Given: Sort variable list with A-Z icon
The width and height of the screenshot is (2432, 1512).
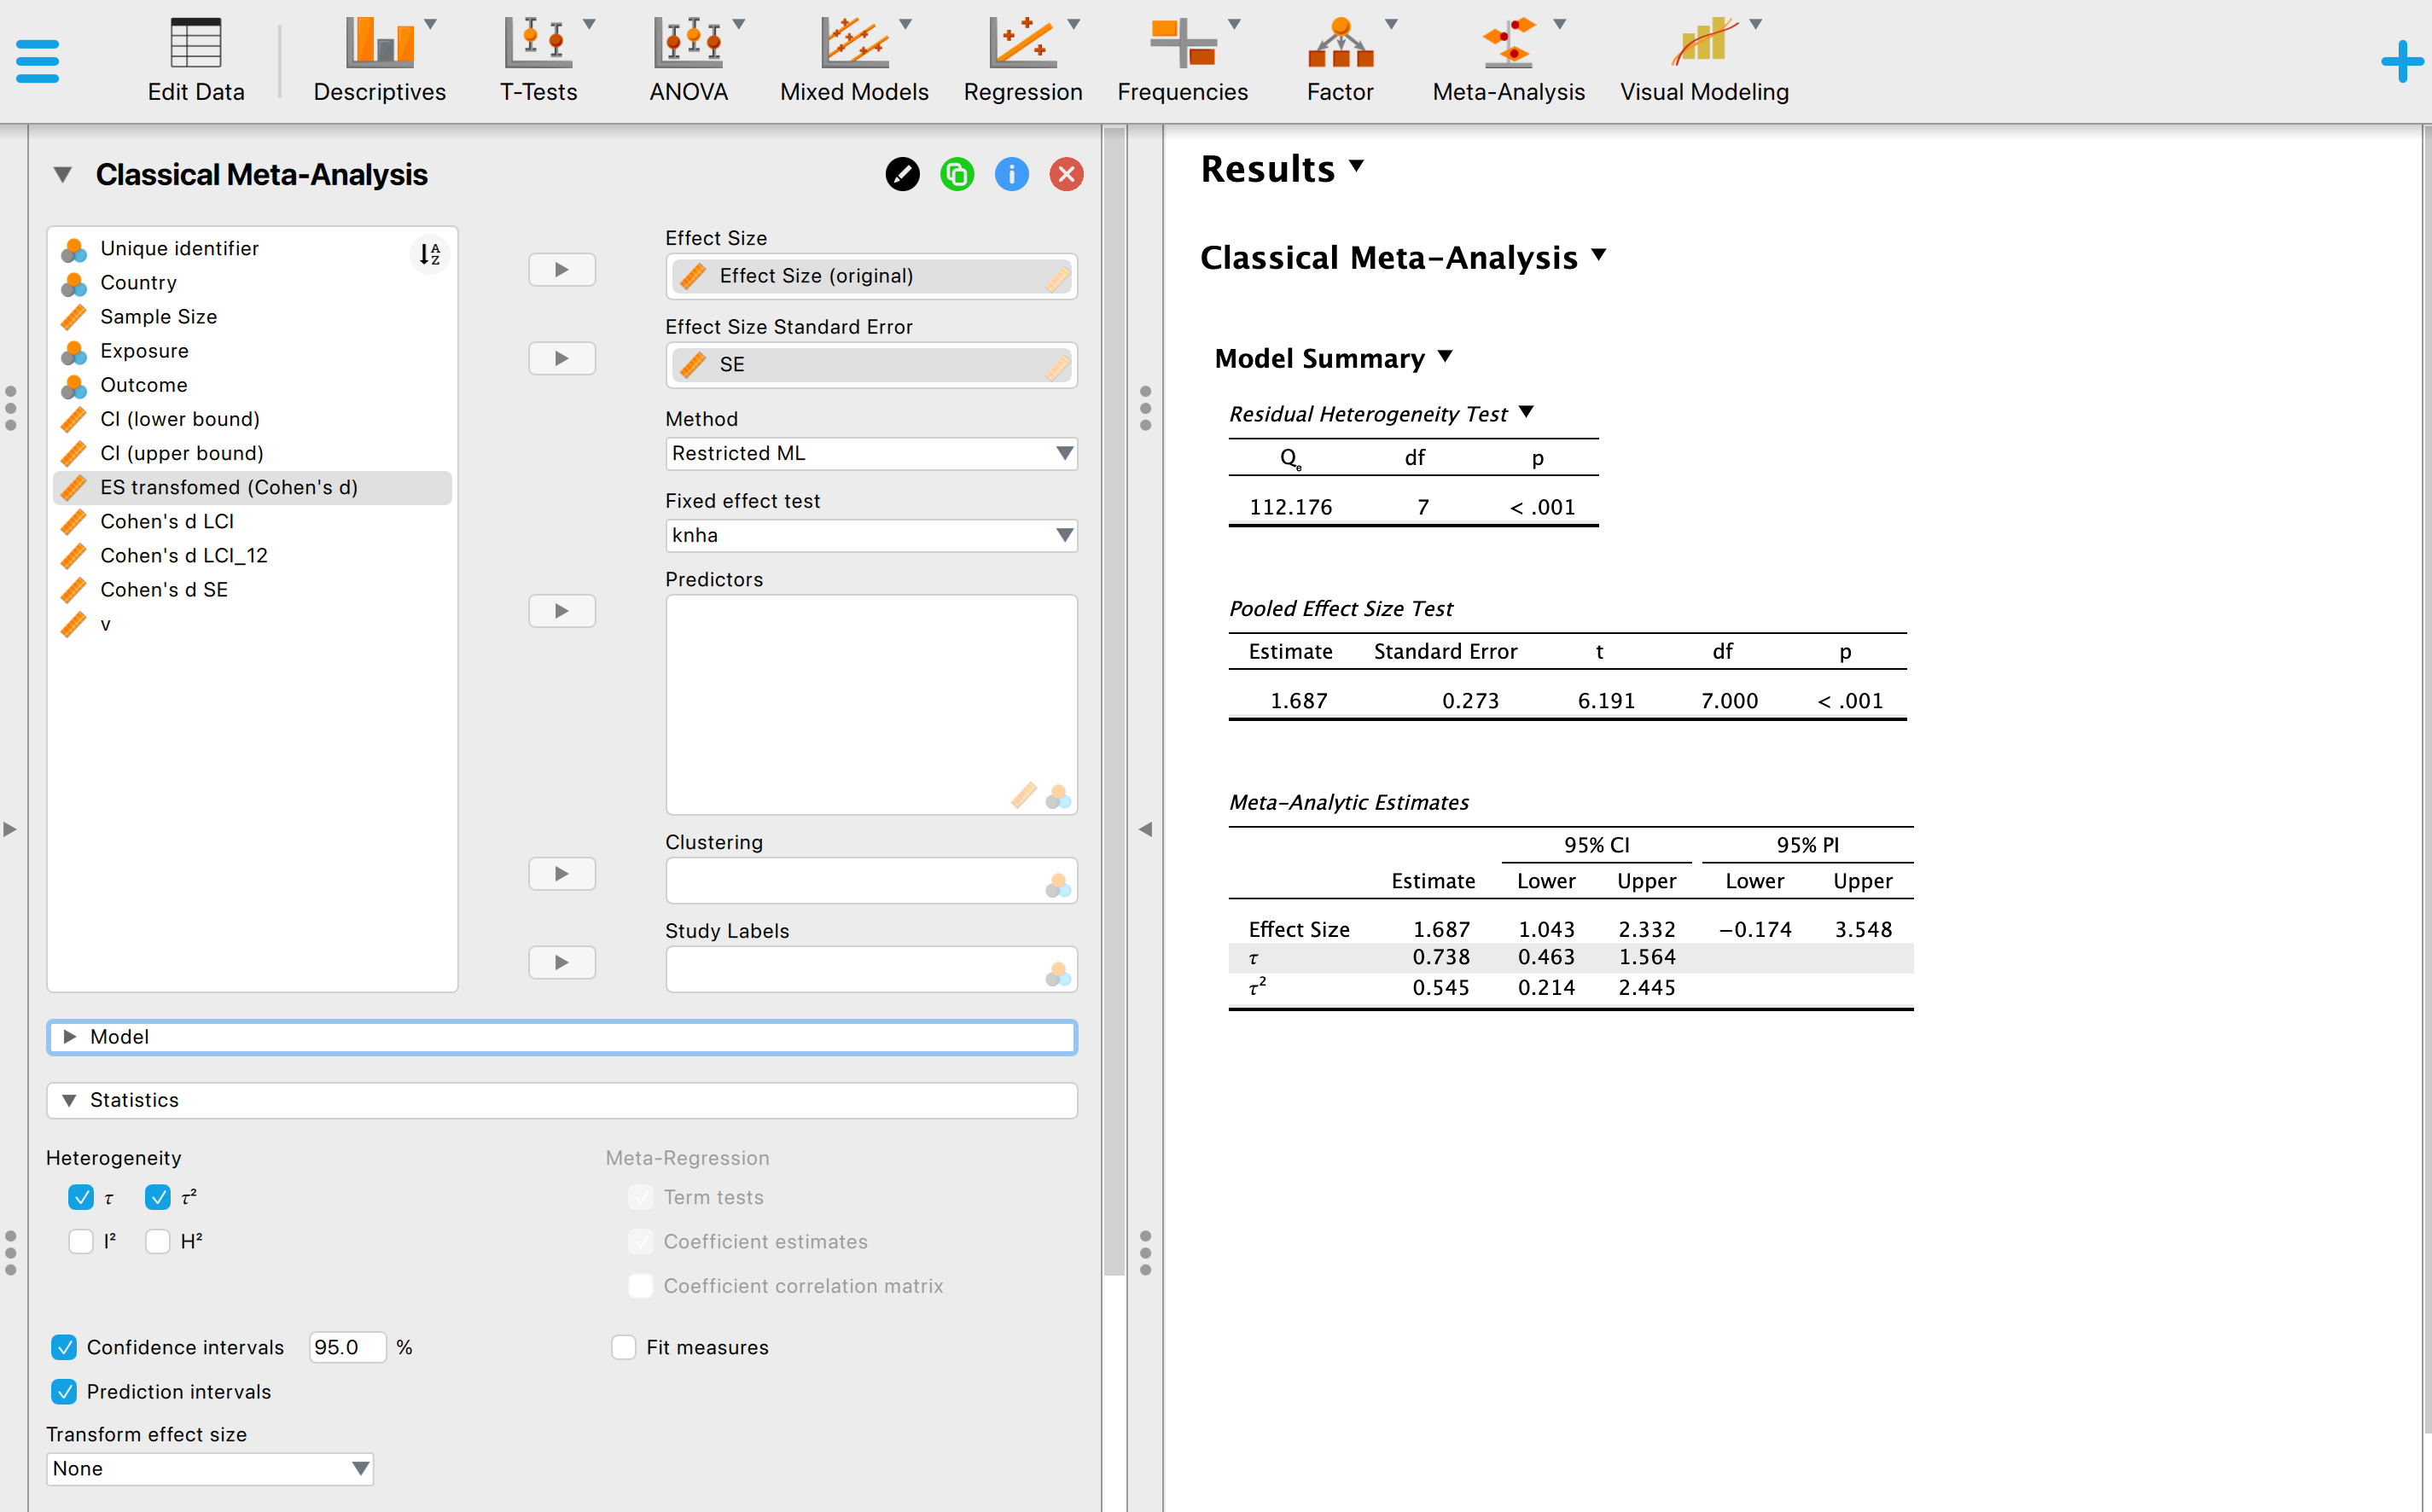Looking at the screenshot, I should (430, 254).
